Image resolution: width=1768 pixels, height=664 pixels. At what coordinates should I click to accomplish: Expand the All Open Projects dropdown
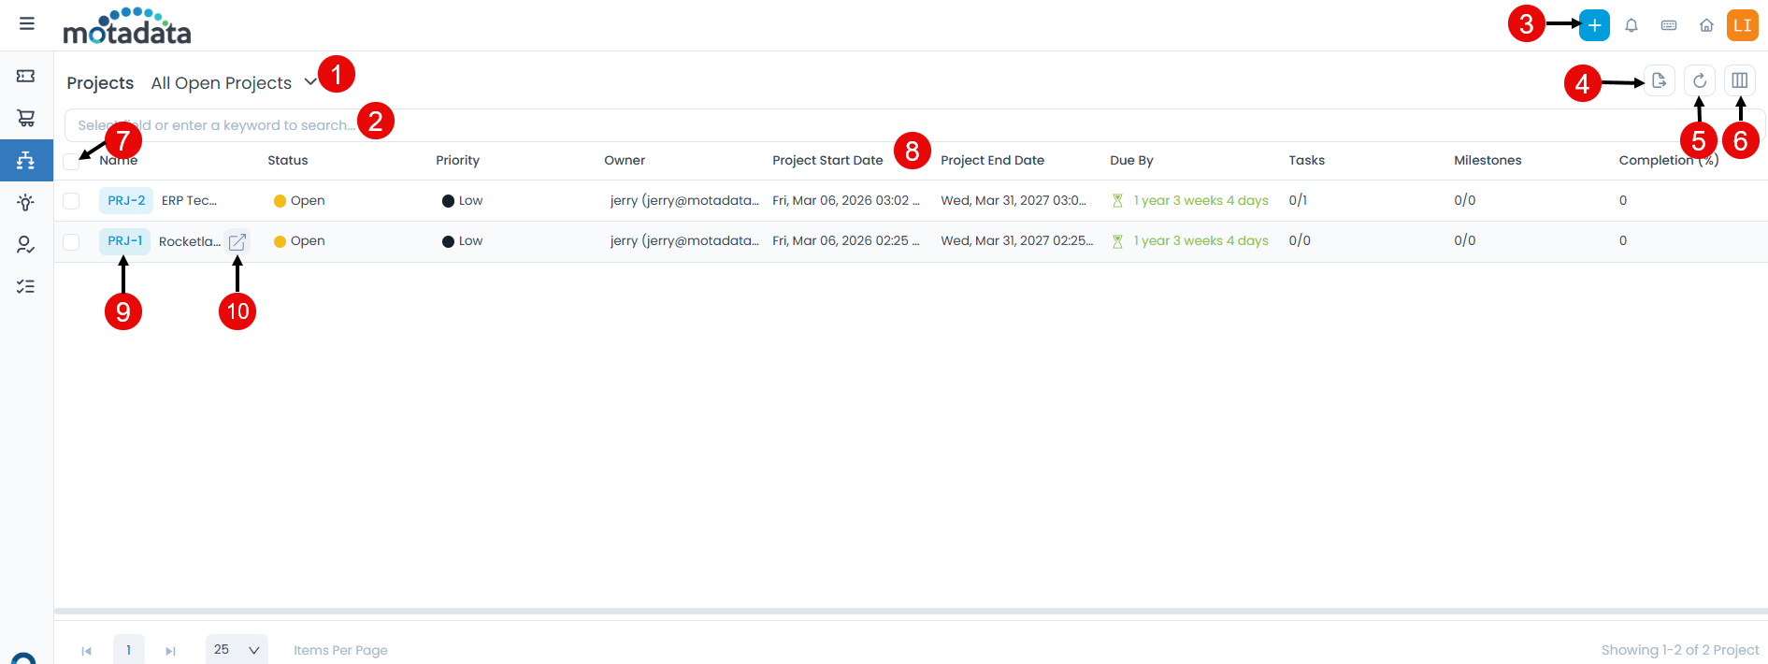[x=310, y=82]
